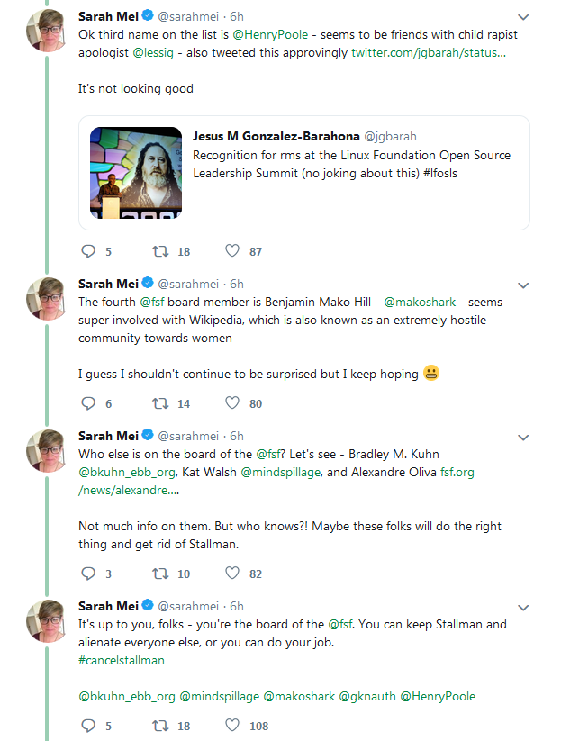The width and height of the screenshot is (561, 741).
Task: Follow the twitter.com/jgbarah/status link
Action: click(429, 52)
